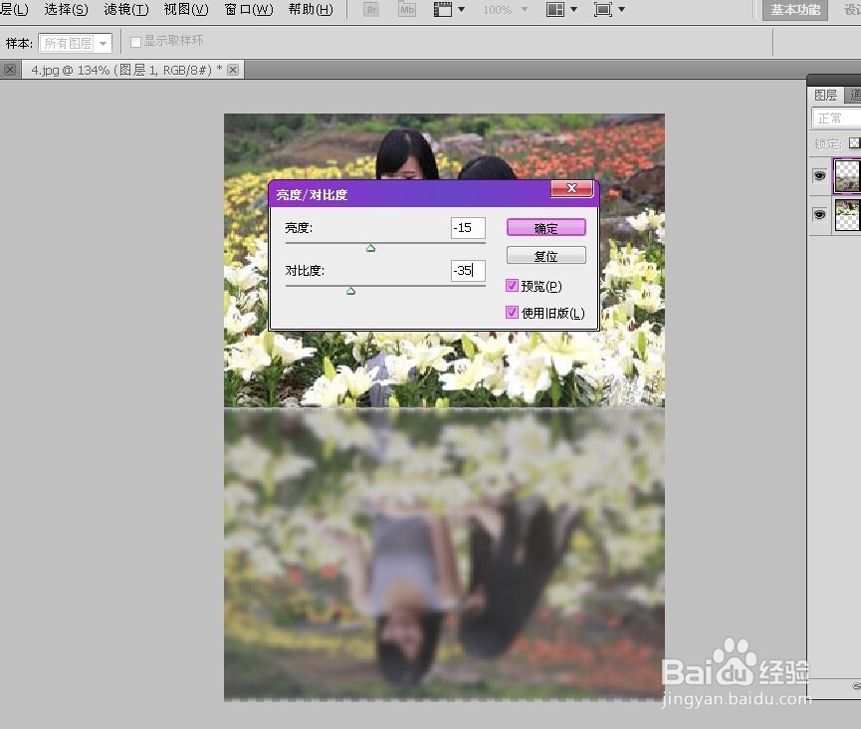Click the 复位 reset button
Image resolution: width=861 pixels, height=729 pixels.
click(x=545, y=256)
